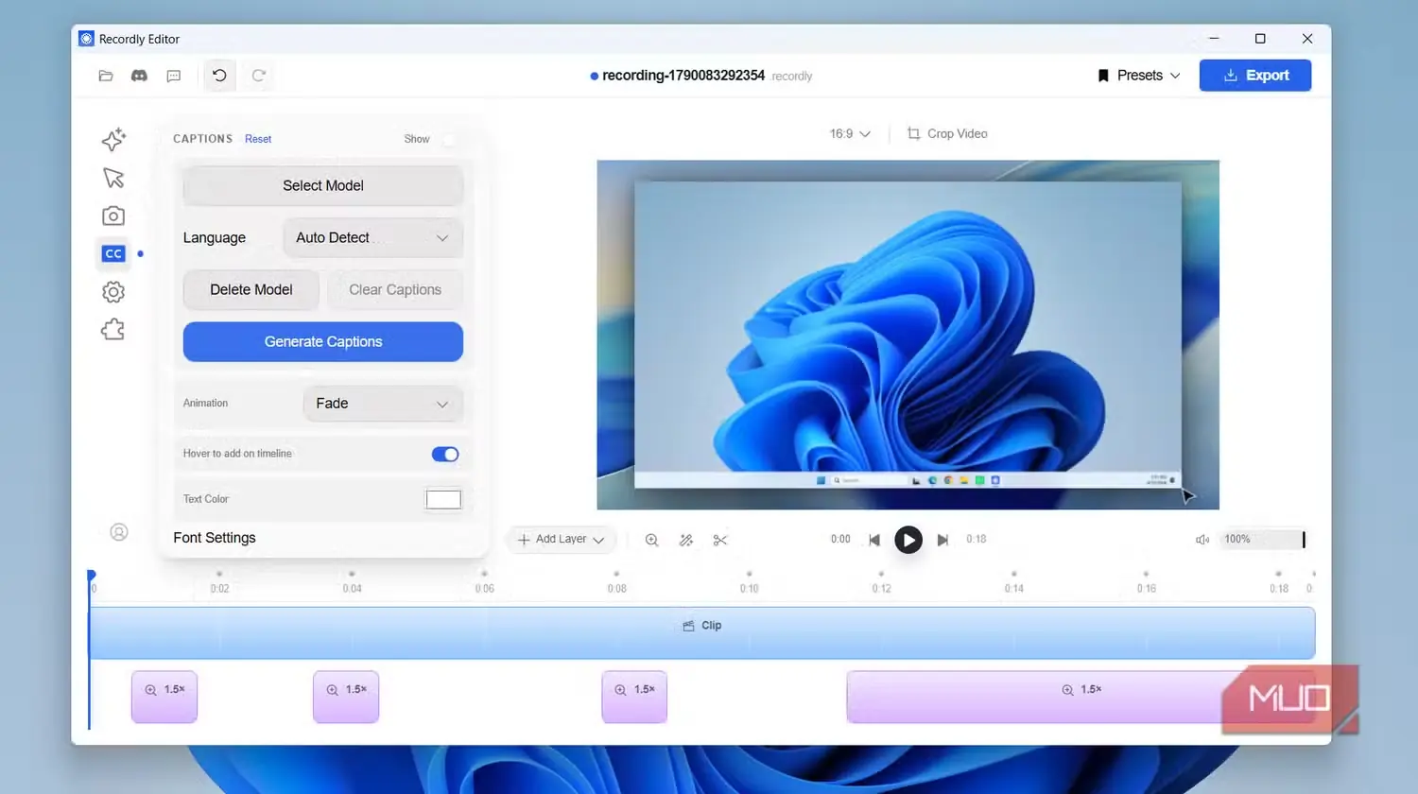Click the zoom magnifier timeline tool
The width and height of the screenshot is (1418, 794).
[x=651, y=540]
